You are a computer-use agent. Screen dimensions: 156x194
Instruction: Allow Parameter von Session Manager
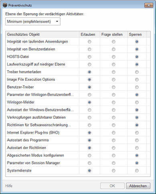click(x=89, y=163)
